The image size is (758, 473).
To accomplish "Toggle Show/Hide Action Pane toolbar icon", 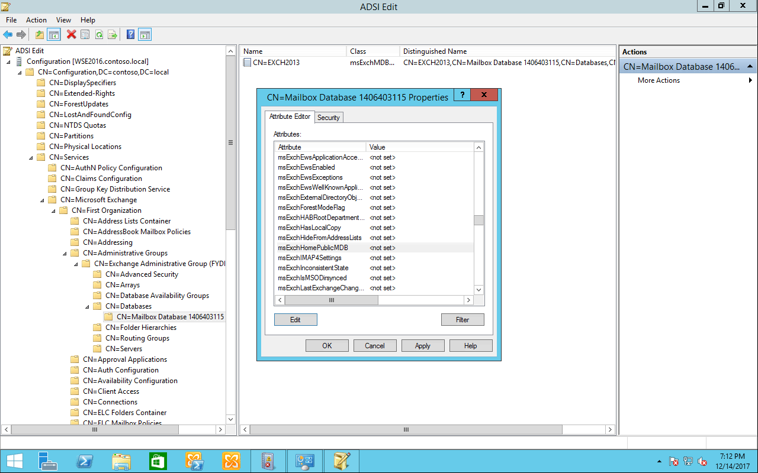I will coord(145,34).
